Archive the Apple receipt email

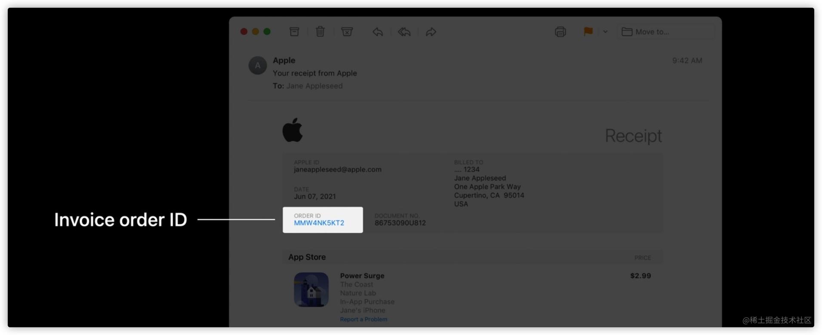tap(294, 32)
